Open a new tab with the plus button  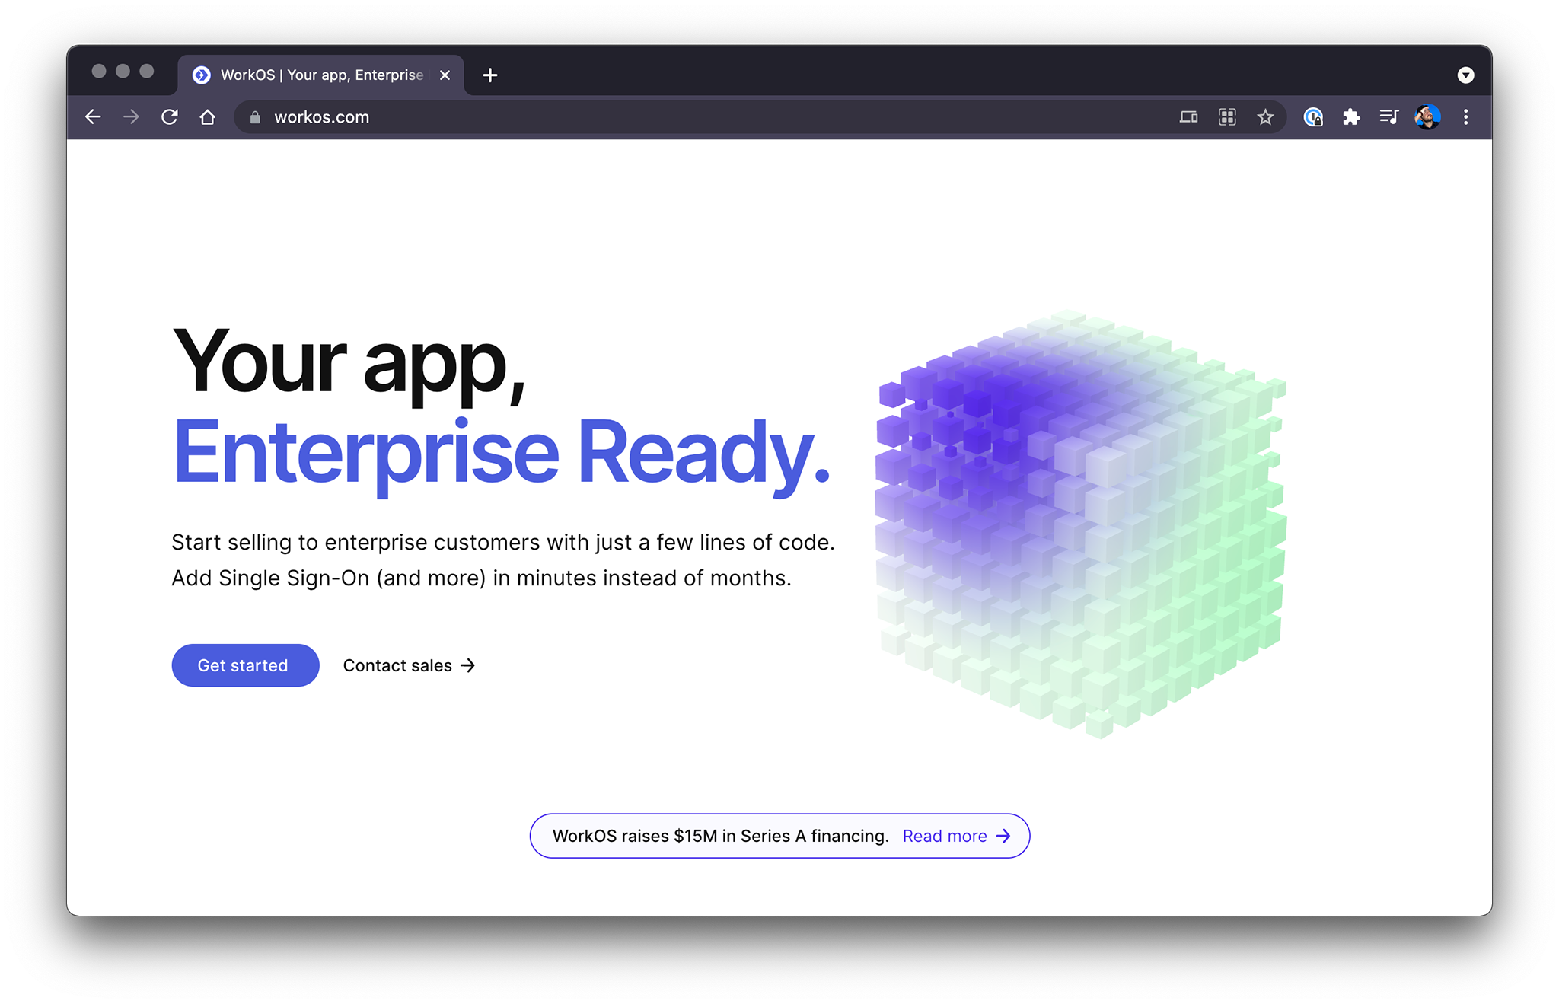pyautogui.click(x=489, y=75)
